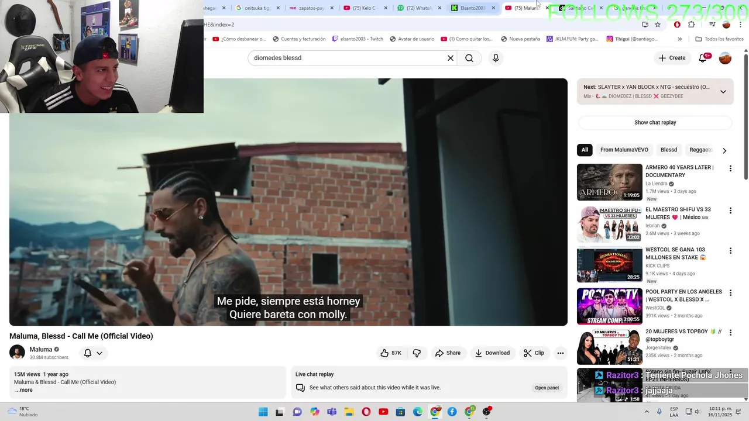Expand the Next up mix playlist panel
Viewport: 749px width, 421px height.
coord(723,92)
